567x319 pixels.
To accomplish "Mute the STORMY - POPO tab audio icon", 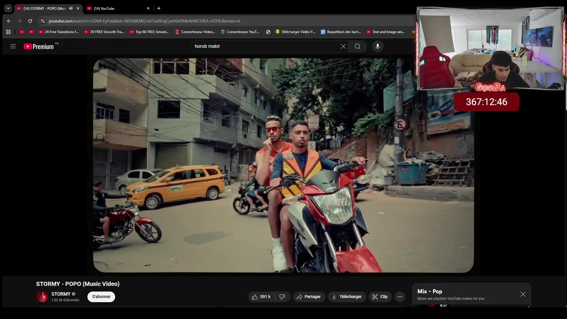I will (x=71, y=8).
